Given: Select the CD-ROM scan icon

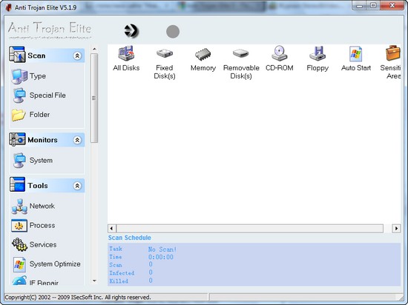Looking at the screenshot, I should coord(280,58).
